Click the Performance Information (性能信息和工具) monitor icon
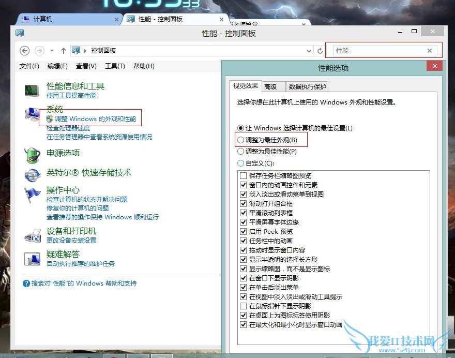This screenshot has height=358, width=455. 32,91
